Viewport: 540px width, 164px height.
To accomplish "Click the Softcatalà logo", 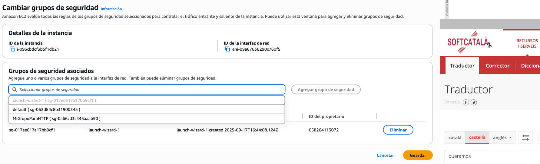I will pyautogui.click(x=469, y=42).
